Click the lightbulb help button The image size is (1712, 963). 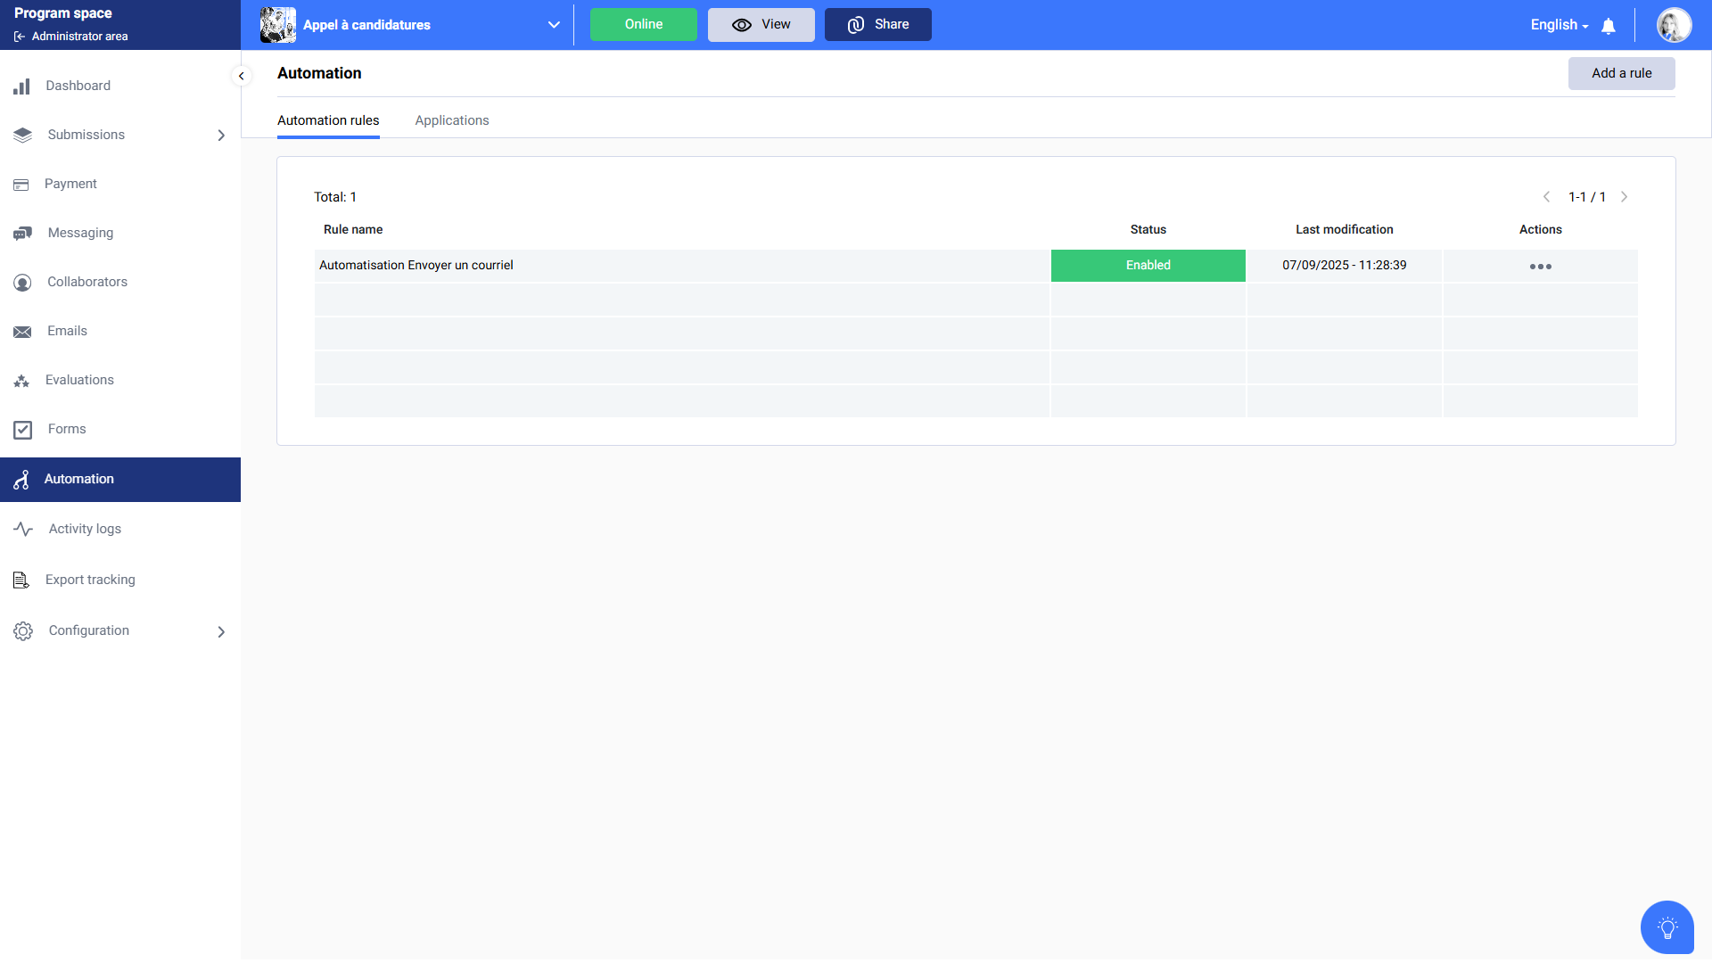[x=1667, y=927]
